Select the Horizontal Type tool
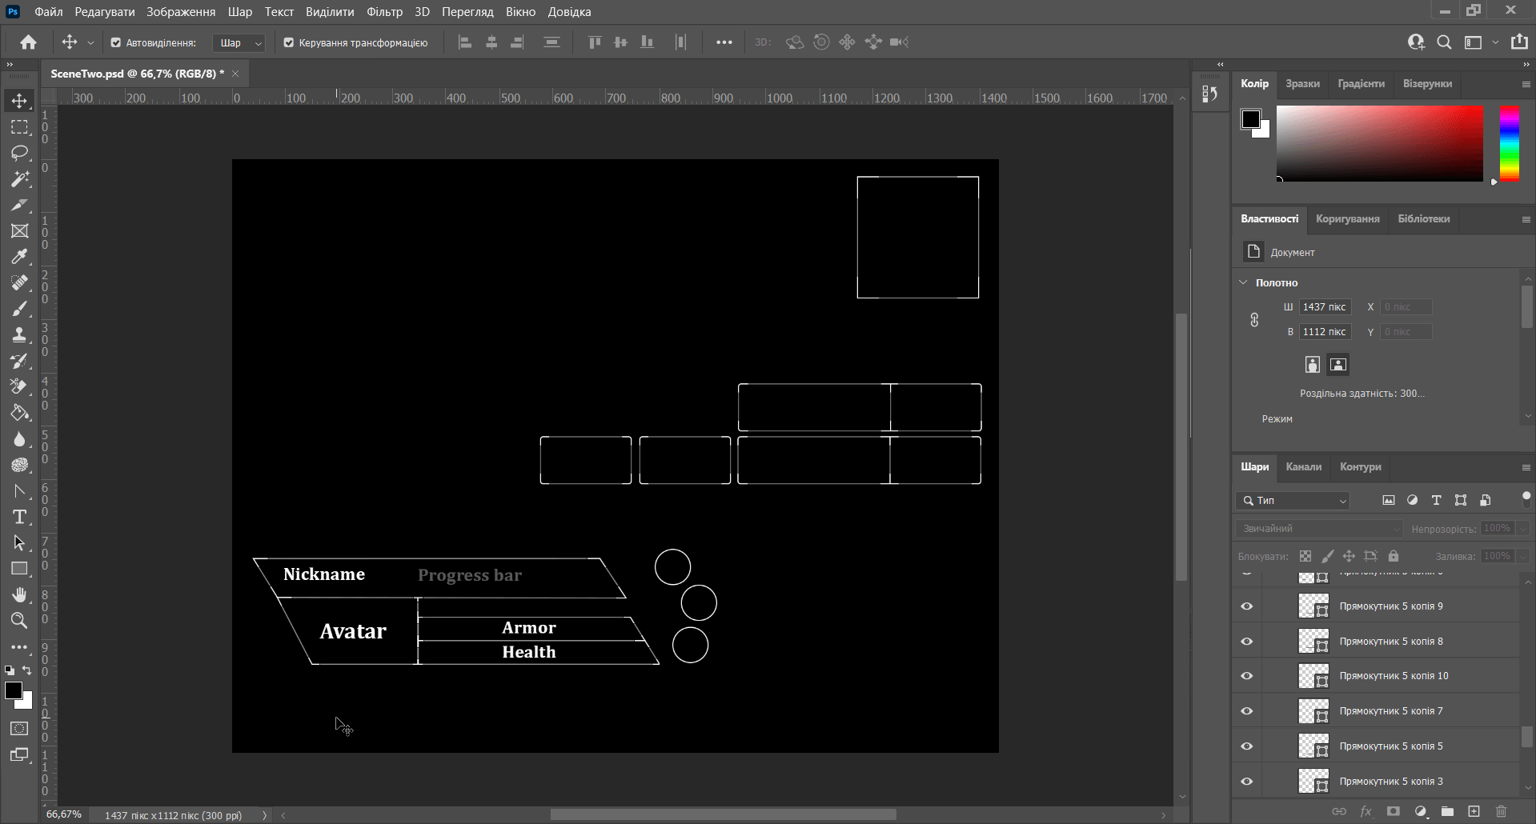The width and height of the screenshot is (1536, 824). [x=20, y=517]
